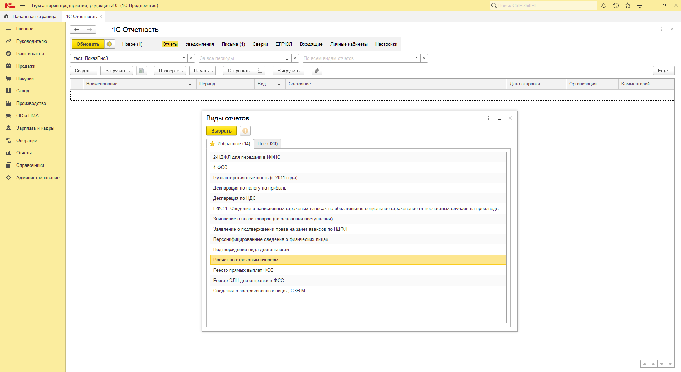Image resolution: width=681 pixels, height=372 pixels.
Task: Click the ОС и НМА truck icon
Action: coord(9,115)
